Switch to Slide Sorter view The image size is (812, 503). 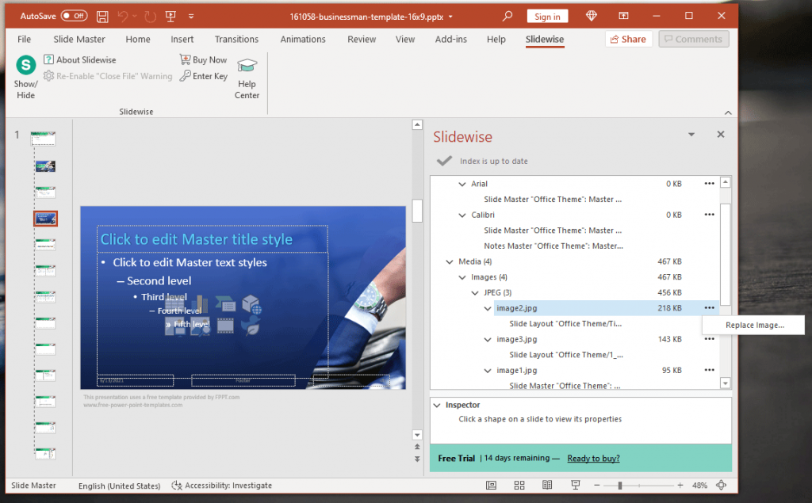pos(519,485)
